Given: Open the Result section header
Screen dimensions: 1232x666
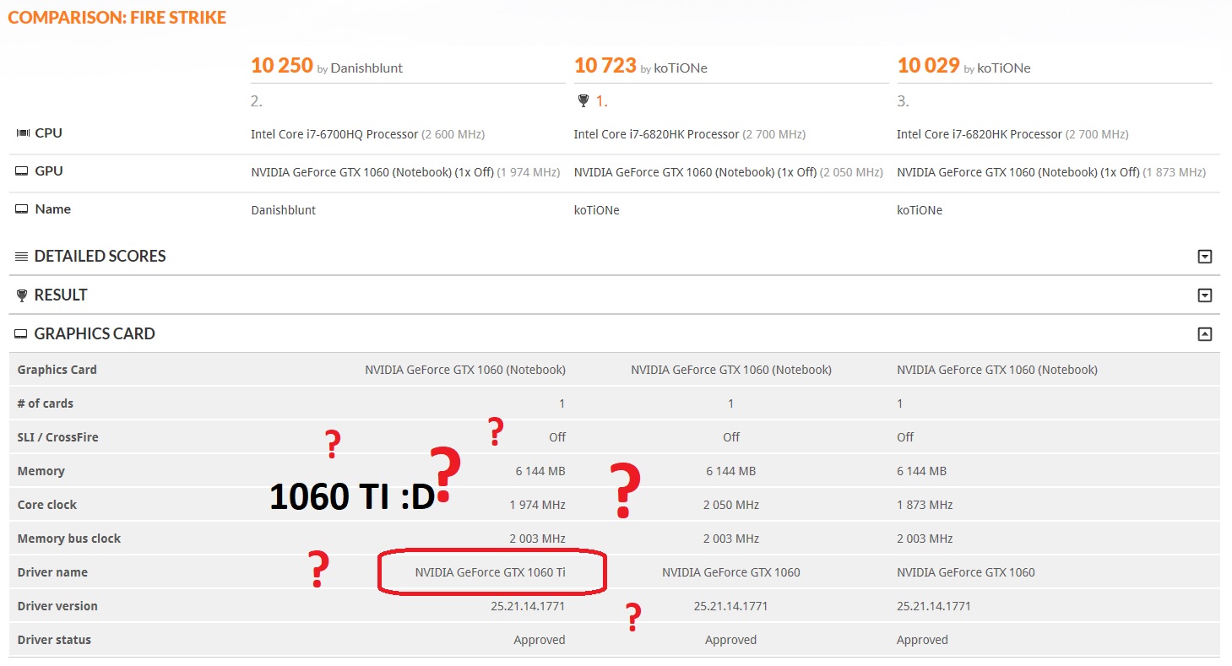Looking at the screenshot, I should coord(61,295).
